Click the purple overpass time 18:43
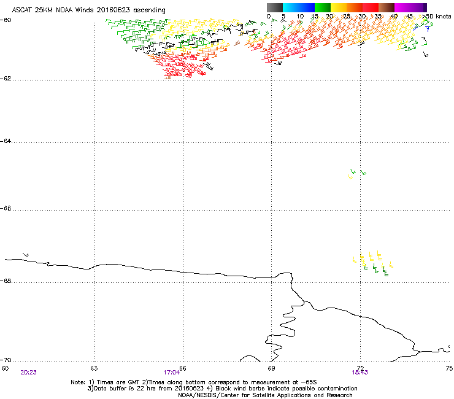 [x=360, y=373]
